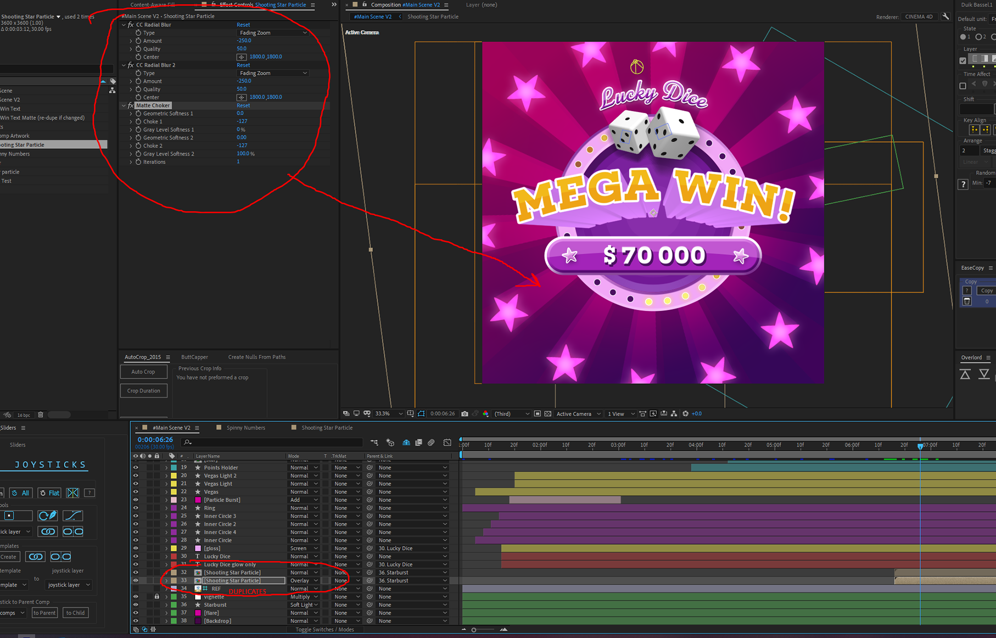The width and height of the screenshot is (996, 638).
Task: Select State radio option 1
Action: (x=963, y=37)
